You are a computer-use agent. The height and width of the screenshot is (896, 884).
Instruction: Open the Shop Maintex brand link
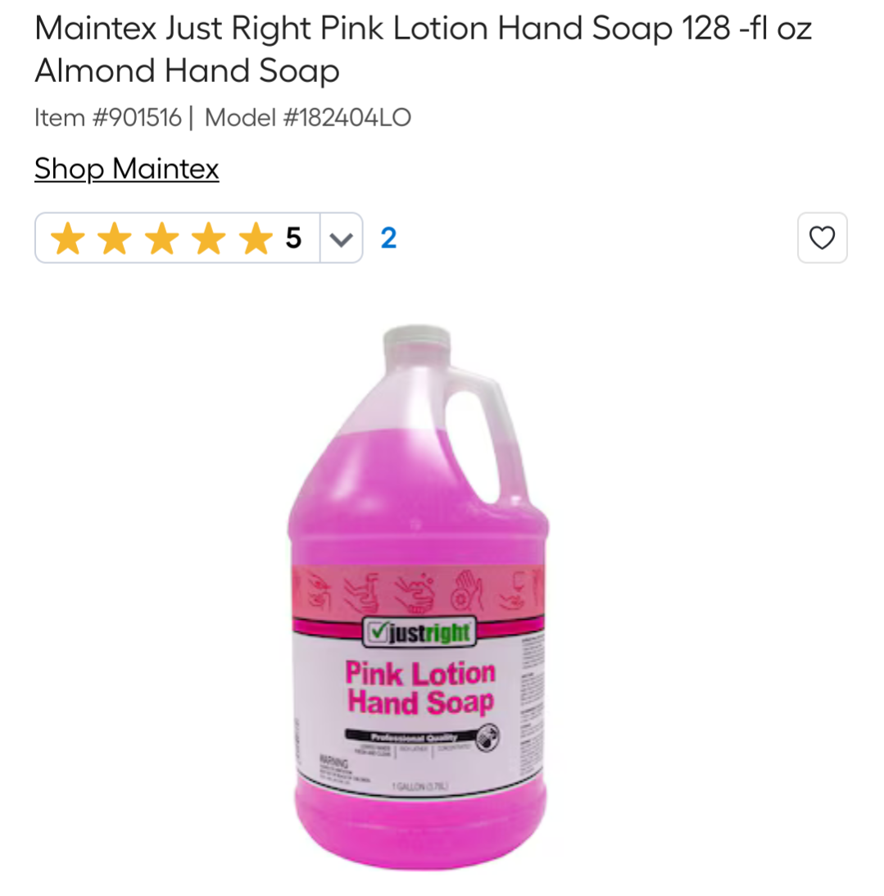coord(127,169)
